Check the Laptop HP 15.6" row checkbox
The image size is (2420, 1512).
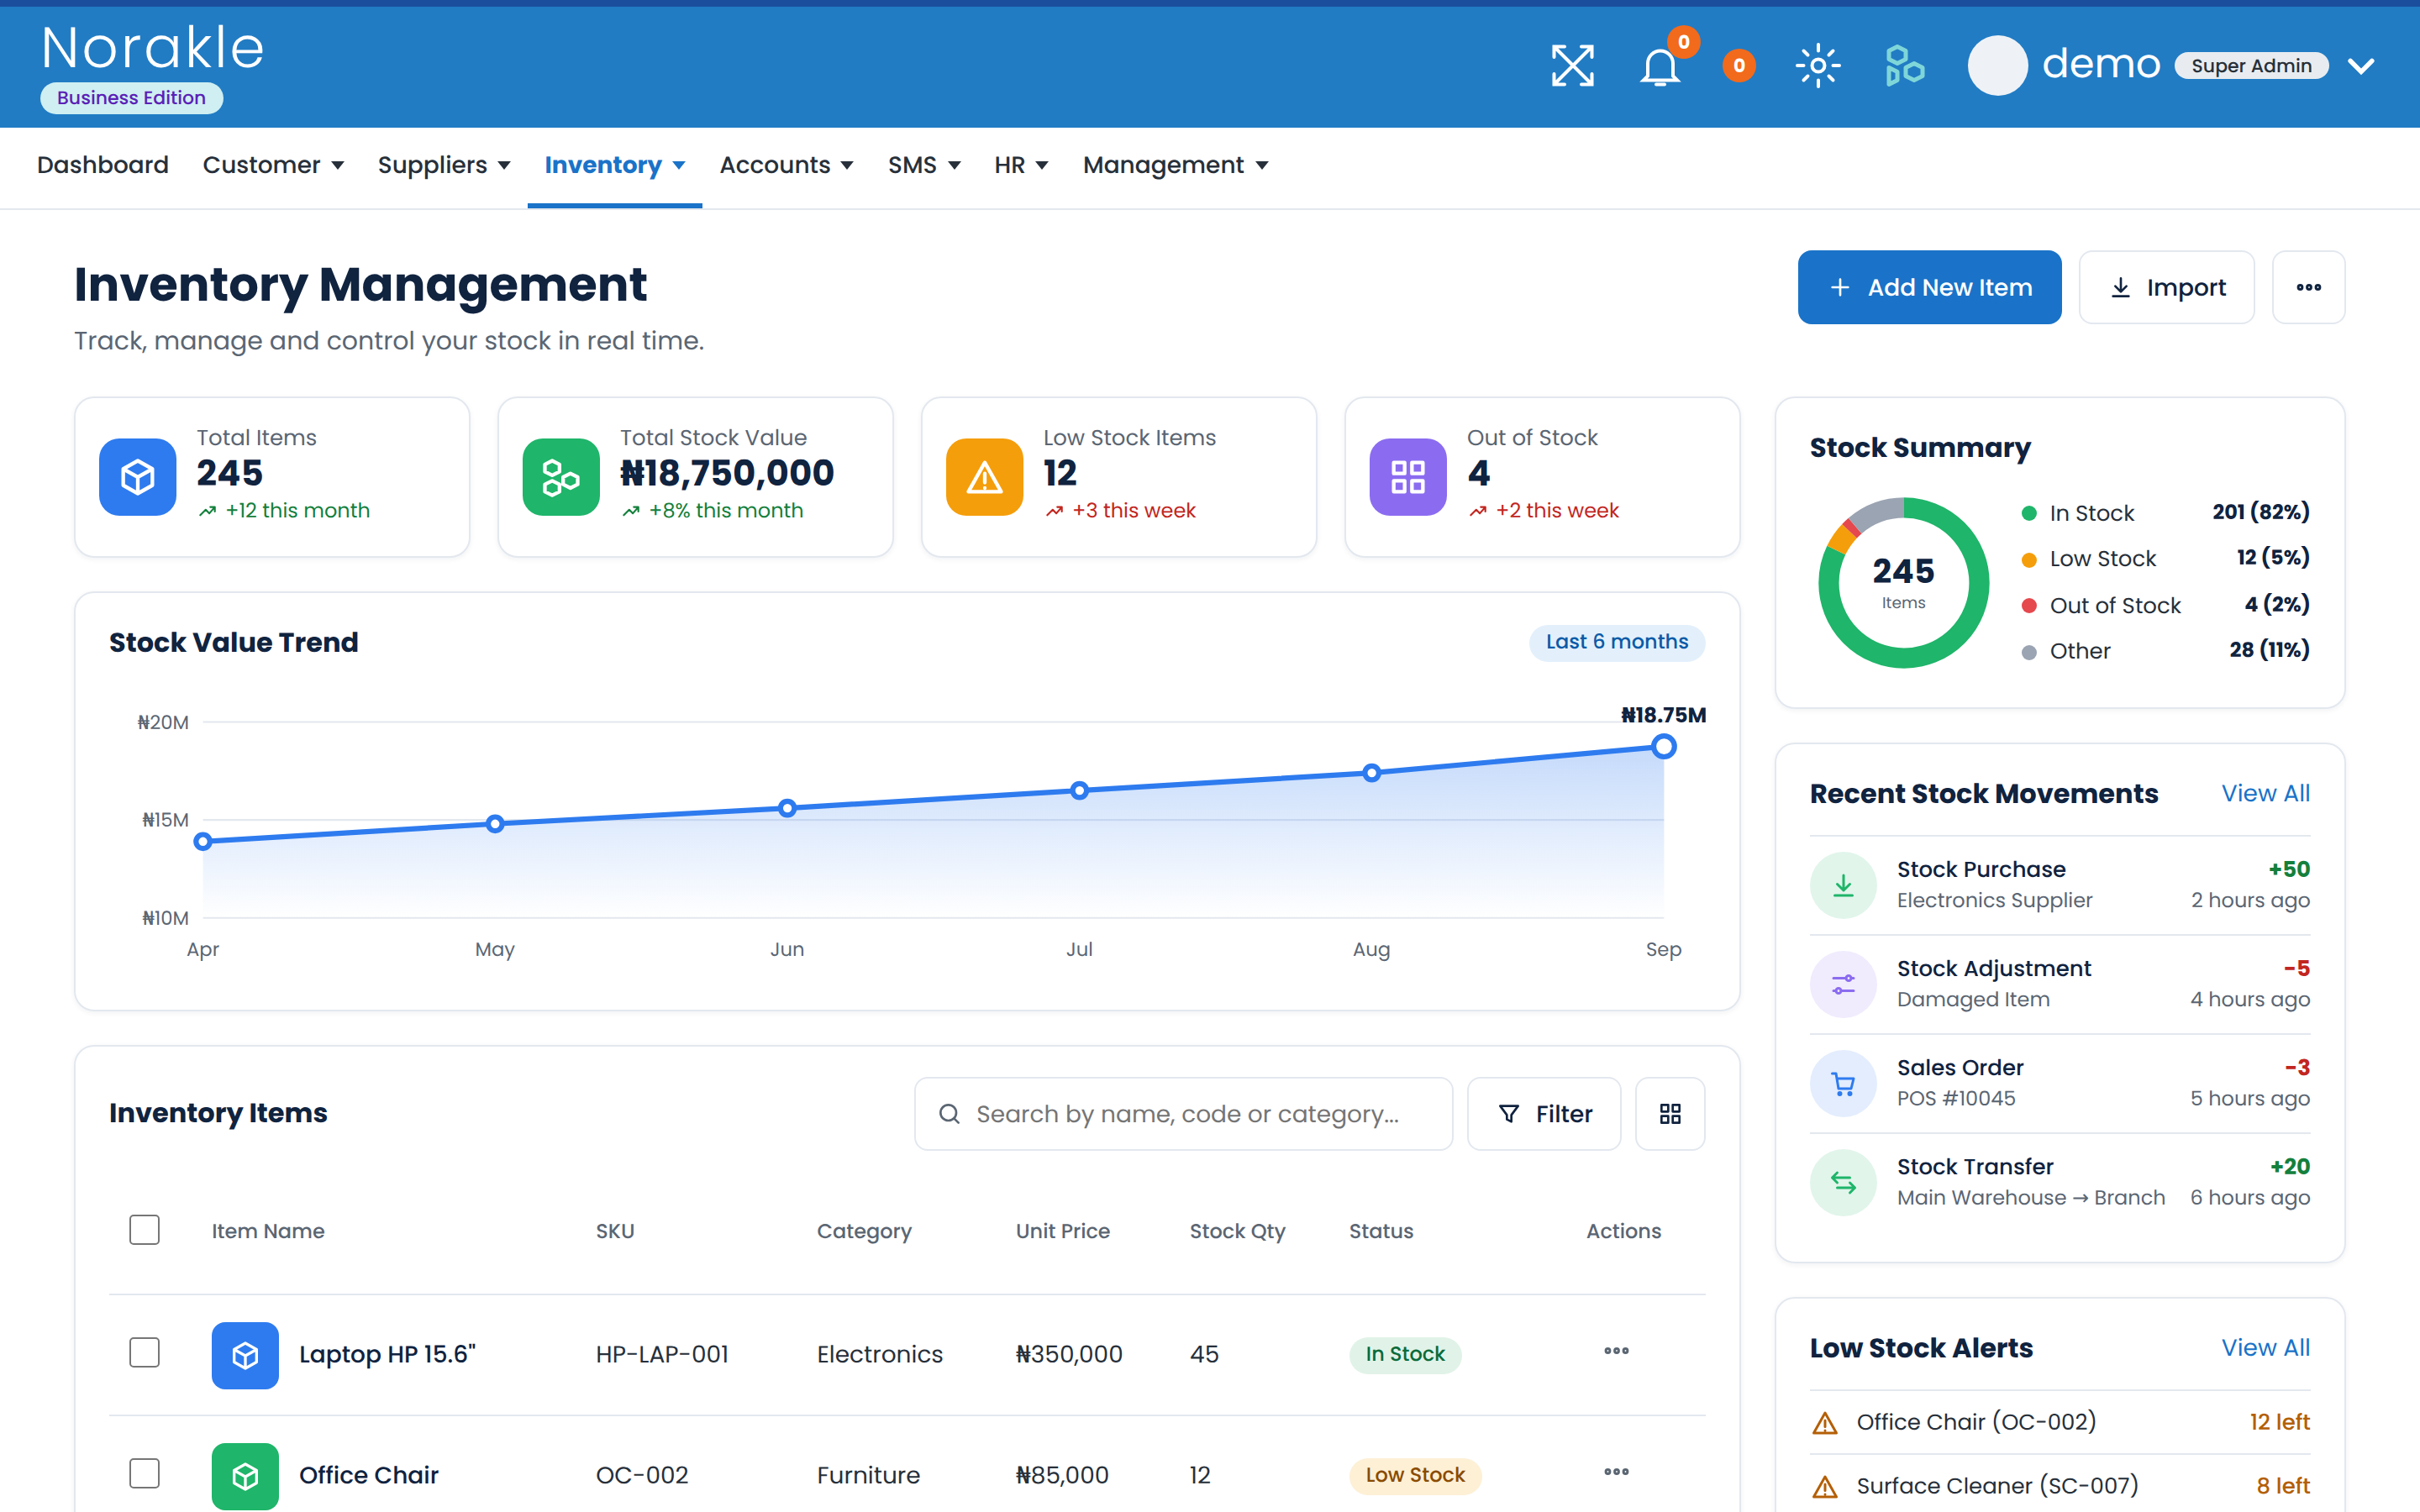144,1353
